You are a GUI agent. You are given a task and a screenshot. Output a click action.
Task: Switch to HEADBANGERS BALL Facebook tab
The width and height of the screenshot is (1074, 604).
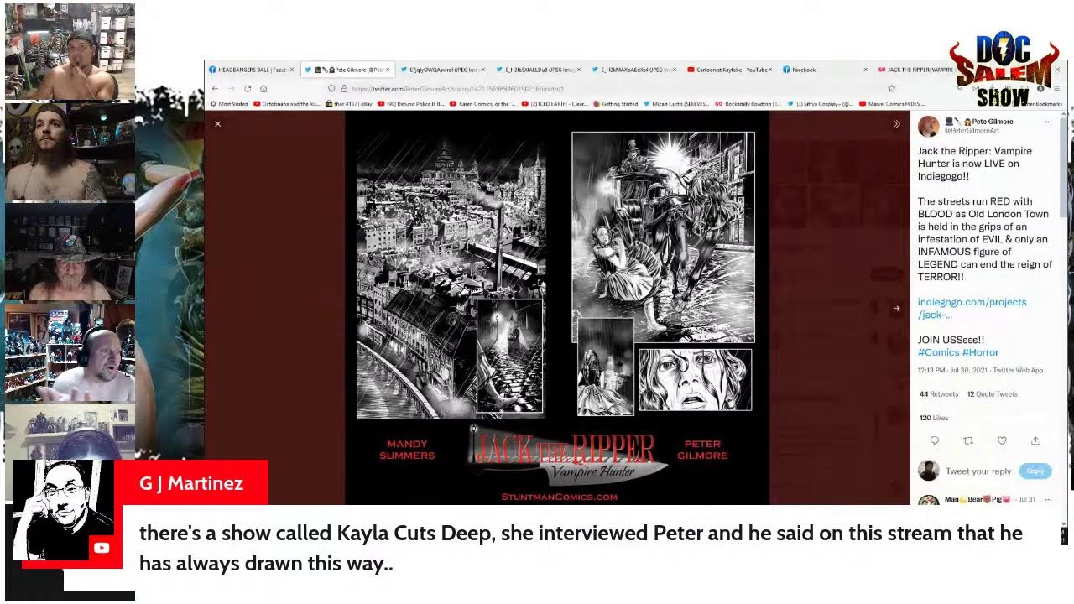coord(250,70)
